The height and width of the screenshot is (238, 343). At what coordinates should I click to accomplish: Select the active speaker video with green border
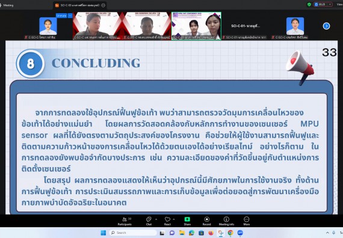coord(196,26)
